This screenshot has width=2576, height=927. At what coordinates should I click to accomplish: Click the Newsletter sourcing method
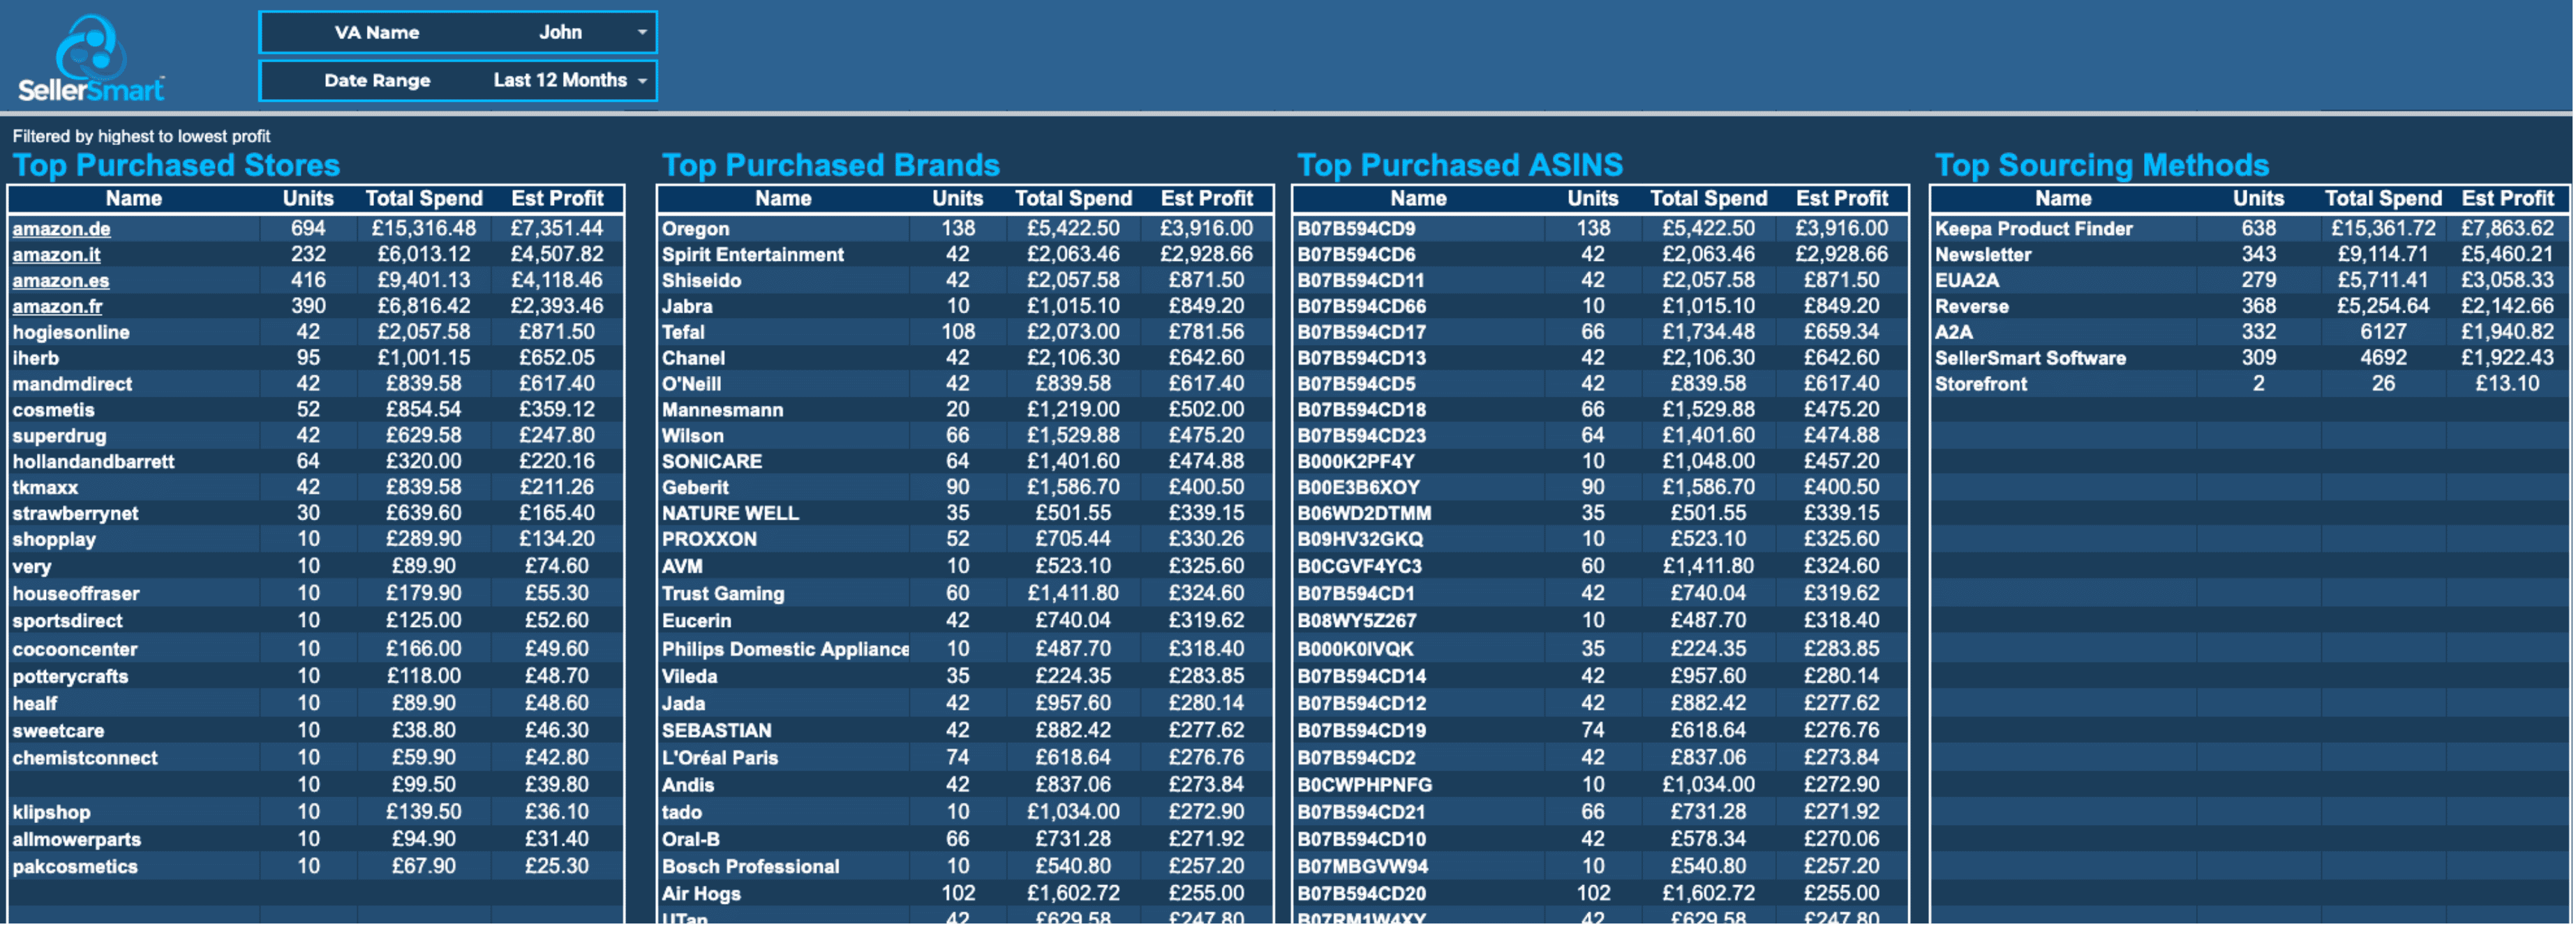(x=1983, y=255)
